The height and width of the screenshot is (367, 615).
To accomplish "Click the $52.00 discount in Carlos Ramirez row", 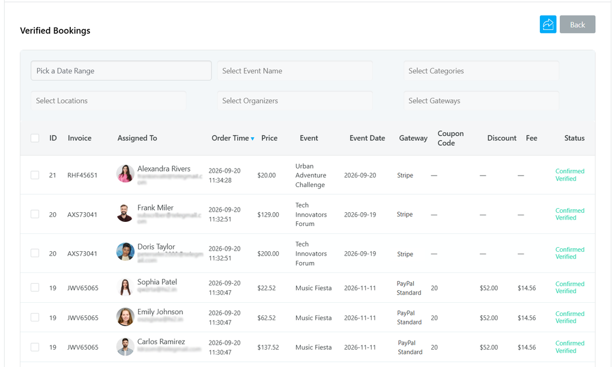I will click(489, 347).
